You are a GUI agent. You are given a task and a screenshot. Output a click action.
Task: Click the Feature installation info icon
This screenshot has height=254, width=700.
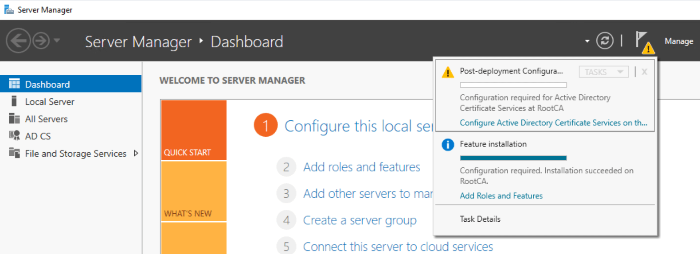tap(448, 145)
